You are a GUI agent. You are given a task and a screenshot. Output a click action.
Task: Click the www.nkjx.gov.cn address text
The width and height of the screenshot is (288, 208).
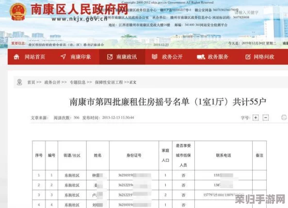click(80, 19)
